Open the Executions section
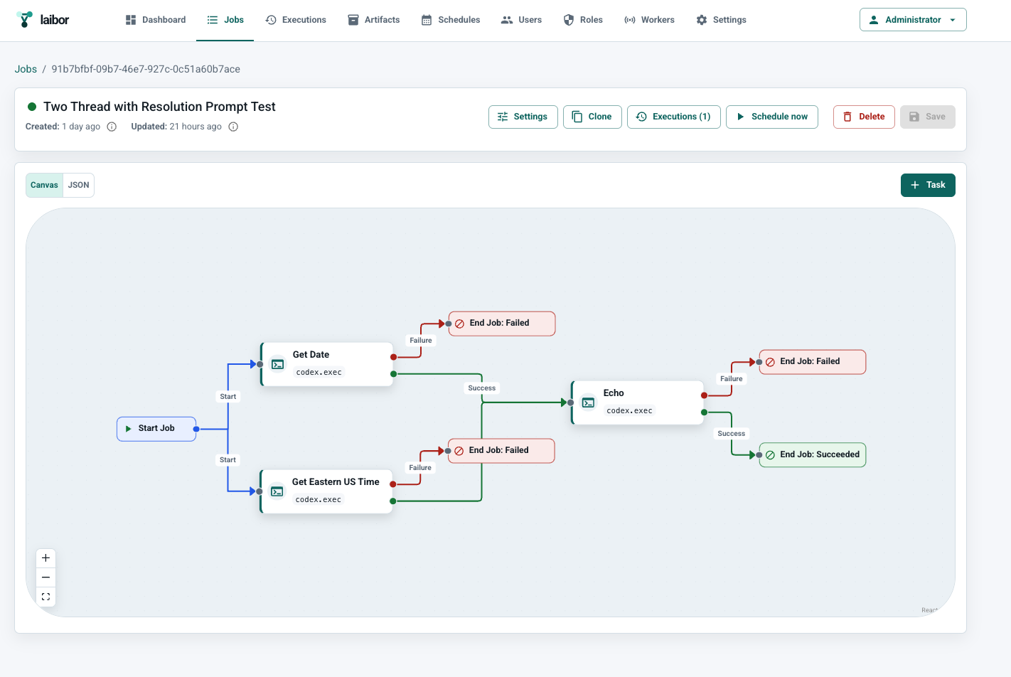The height and width of the screenshot is (677, 1011). (x=296, y=20)
